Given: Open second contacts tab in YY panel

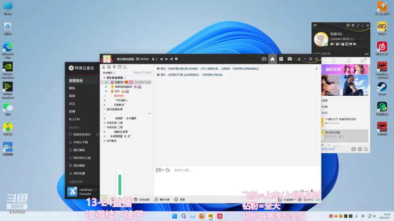Looking at the screenshot, I should point(348,61).
